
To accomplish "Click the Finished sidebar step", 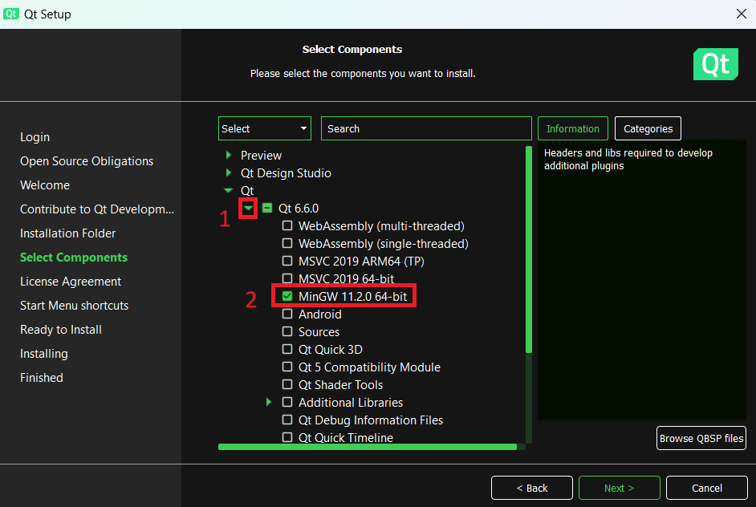I will 42,378.
